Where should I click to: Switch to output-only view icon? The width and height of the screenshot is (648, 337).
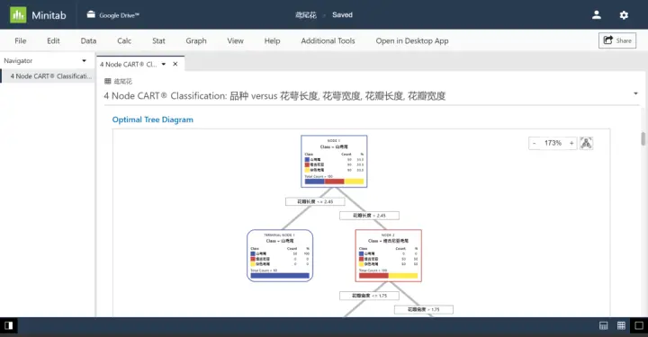point(639,326)
